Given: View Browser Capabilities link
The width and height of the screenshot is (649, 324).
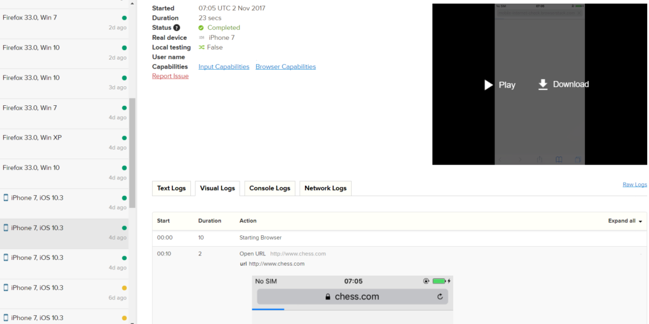Looking at the screenshot, I should pyautogui.click(x=285, y=67).
